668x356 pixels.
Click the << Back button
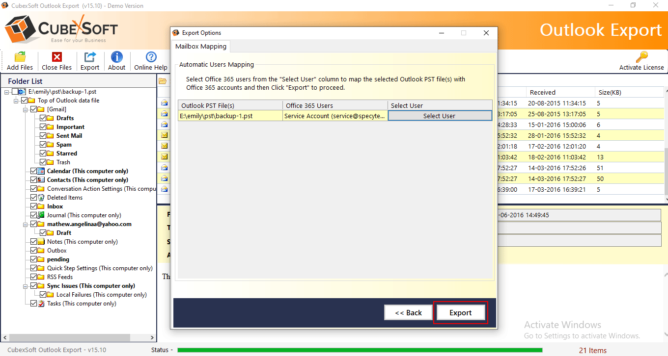pyautogui.click(x=408, y=313)
